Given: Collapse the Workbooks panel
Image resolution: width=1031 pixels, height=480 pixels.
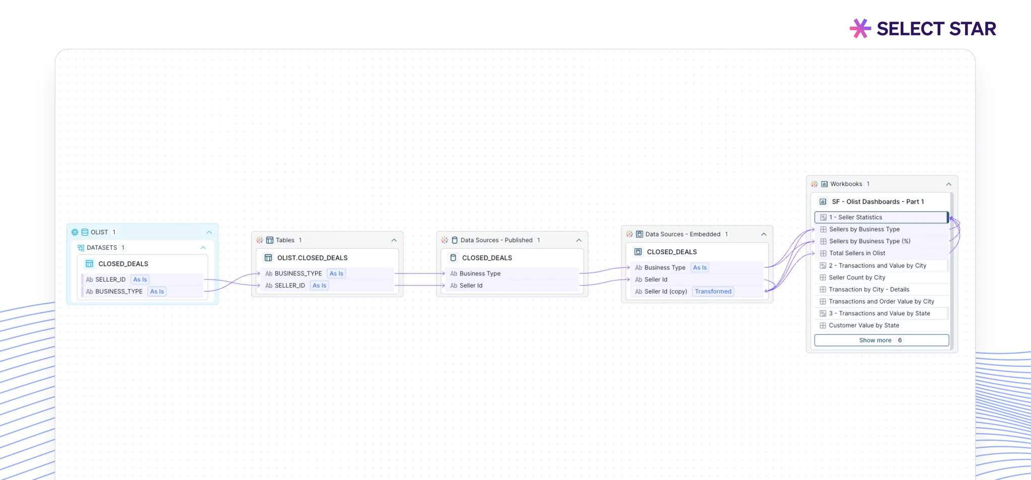Looking at the screenshot, I should tap(948, 184).
